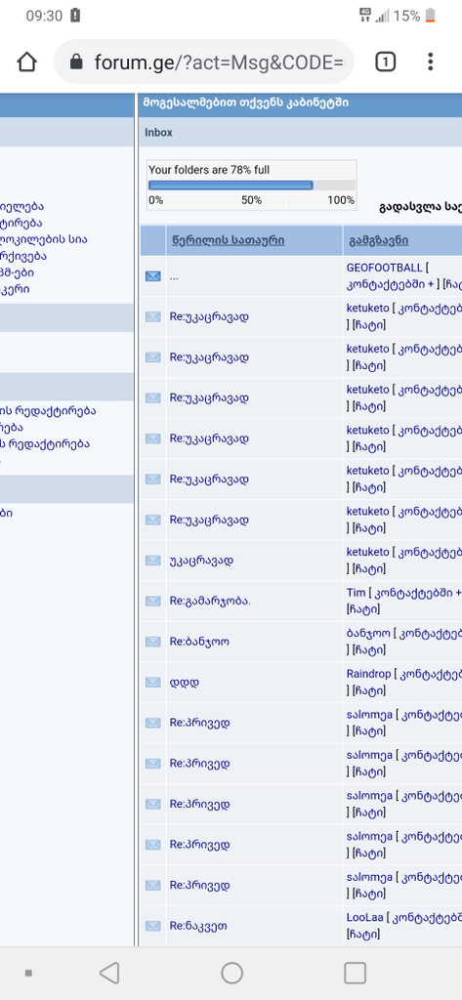The image size is (462, 1000).
Task: Tap the envelope icon beside Re:გამარჯობა. message
Action: coord(153,601)
